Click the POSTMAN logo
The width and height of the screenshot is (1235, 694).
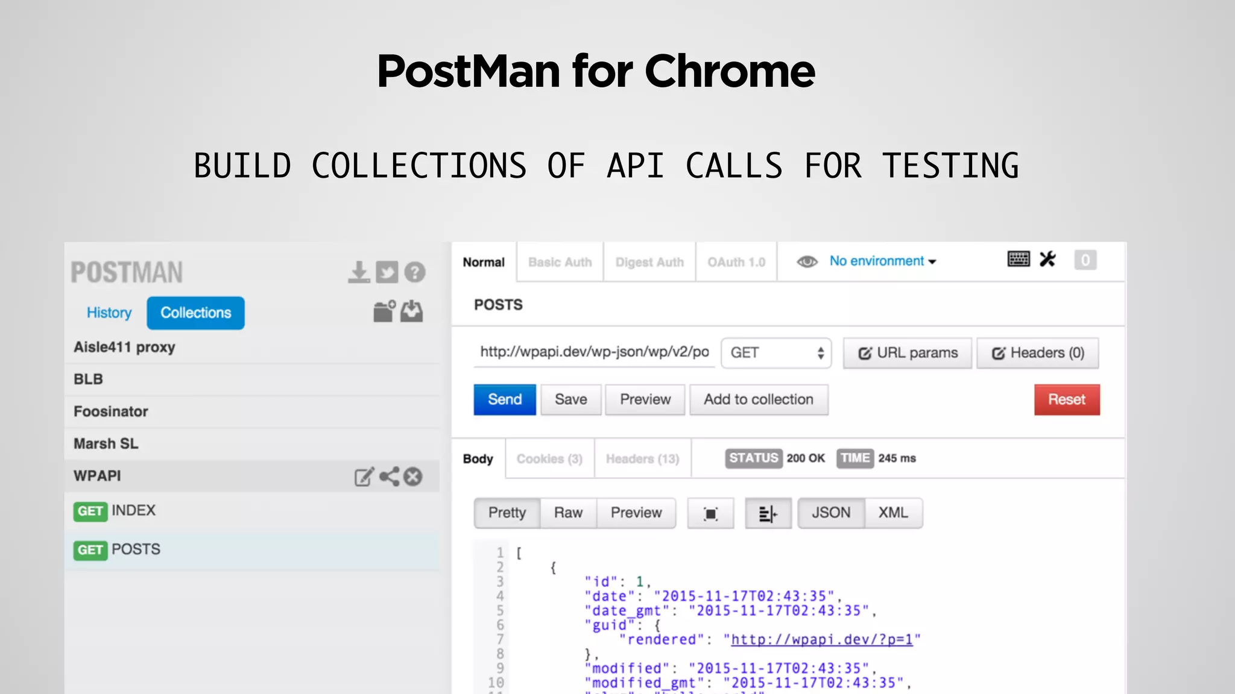tap(127, 272)
